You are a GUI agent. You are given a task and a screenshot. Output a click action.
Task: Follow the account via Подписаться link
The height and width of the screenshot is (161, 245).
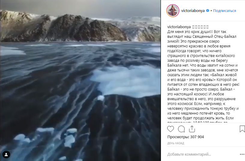point(225,10)
